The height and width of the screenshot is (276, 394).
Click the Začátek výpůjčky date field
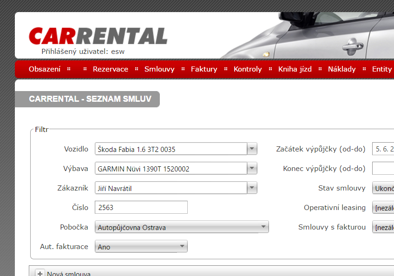[383, 149]
